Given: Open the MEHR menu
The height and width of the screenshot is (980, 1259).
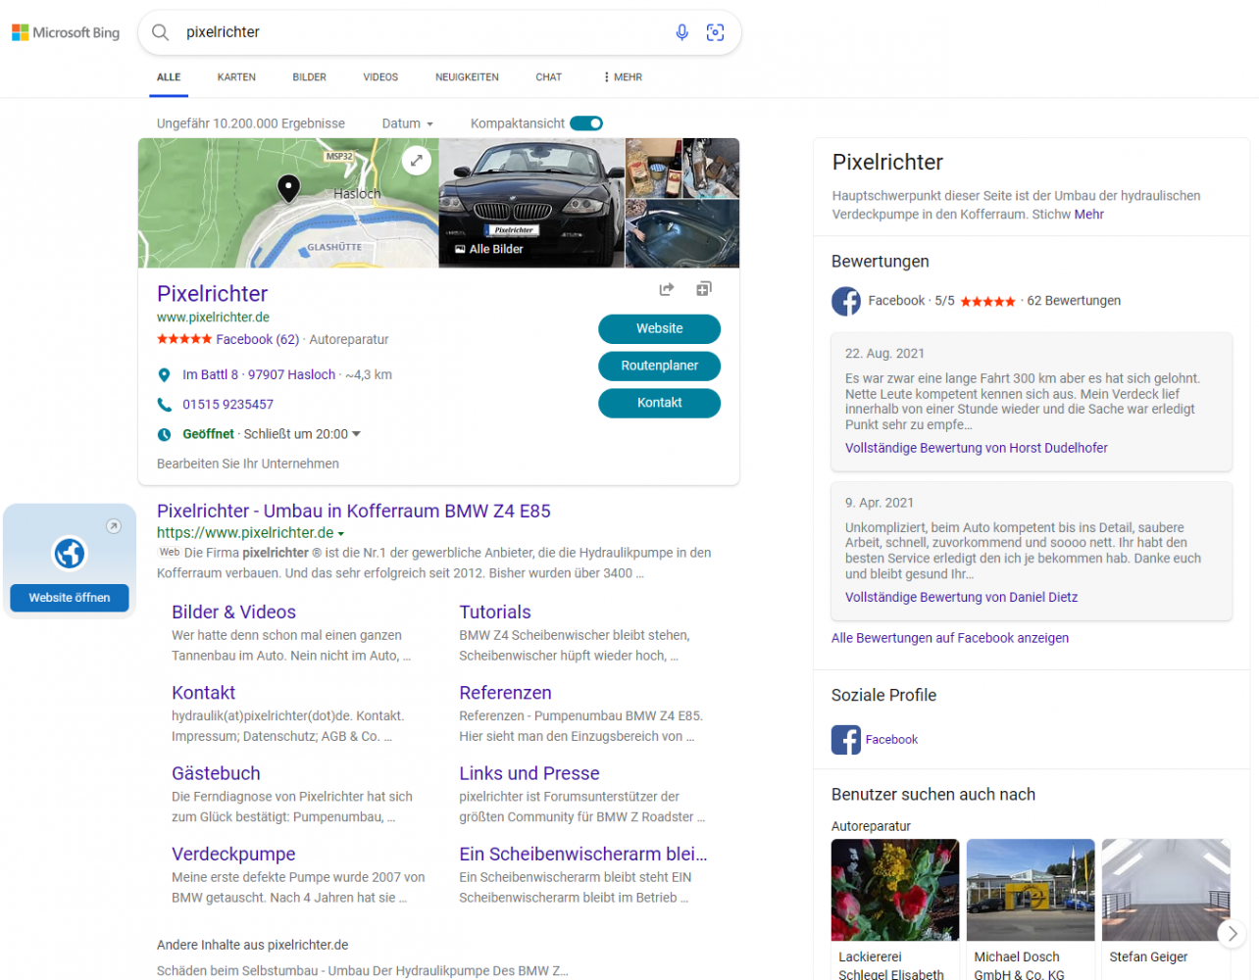Looking at the screenshot, I should click(623, 77).
